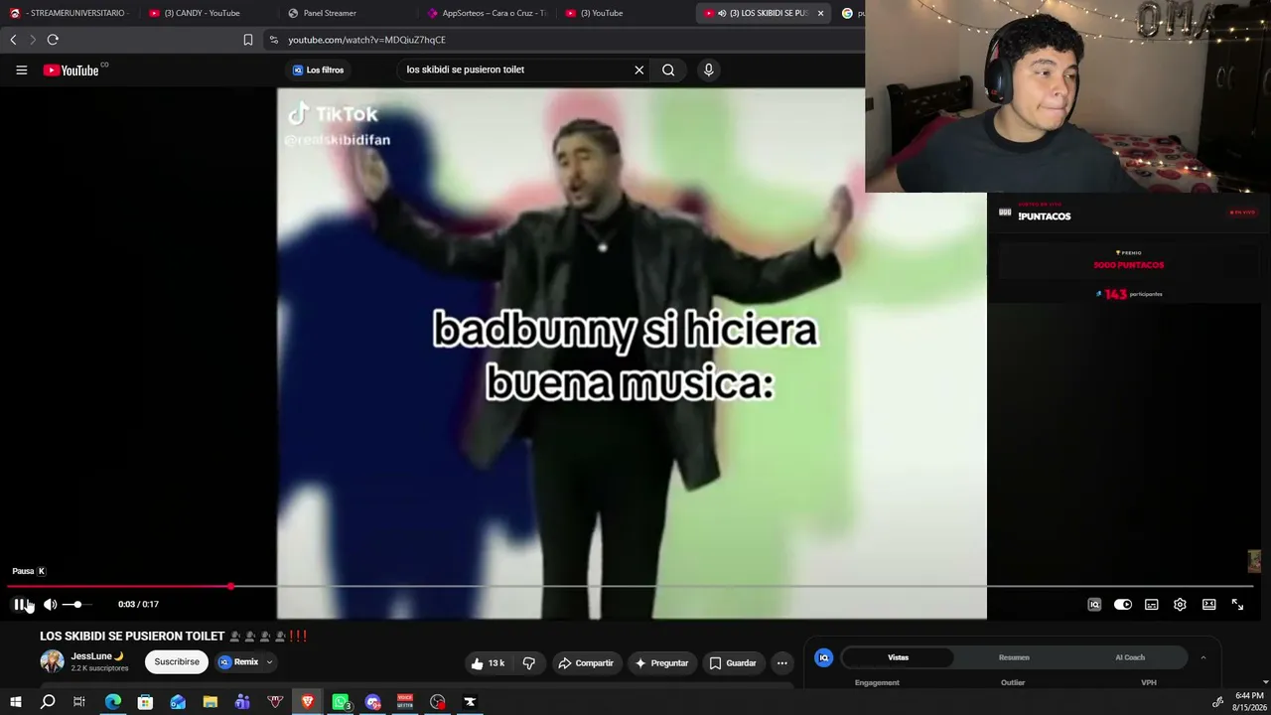Select the AI Coach tab in IQ panel
This screenshot has height=715, width=1271.
(1130, 657)
